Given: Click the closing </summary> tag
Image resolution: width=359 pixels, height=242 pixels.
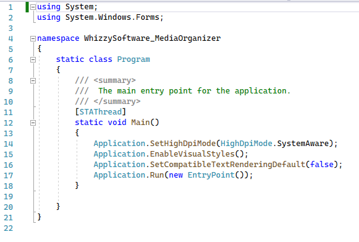Looking at the screenshot, I should (x=117, y=102).
